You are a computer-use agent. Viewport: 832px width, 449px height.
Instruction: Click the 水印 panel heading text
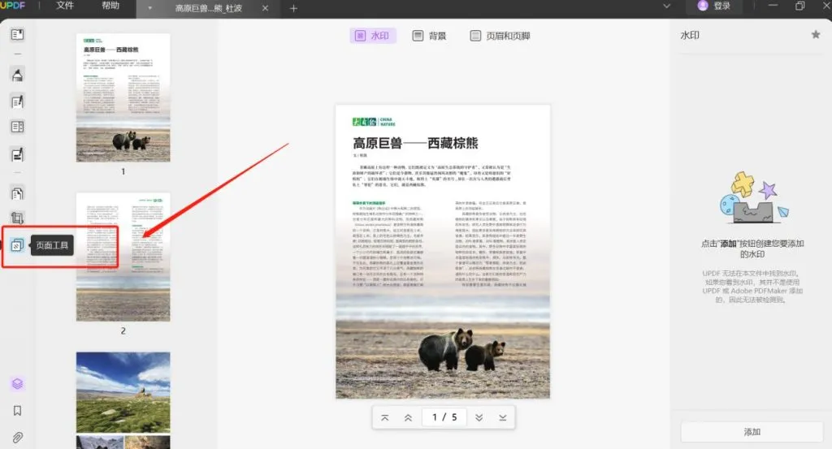[x=690, y=36]
